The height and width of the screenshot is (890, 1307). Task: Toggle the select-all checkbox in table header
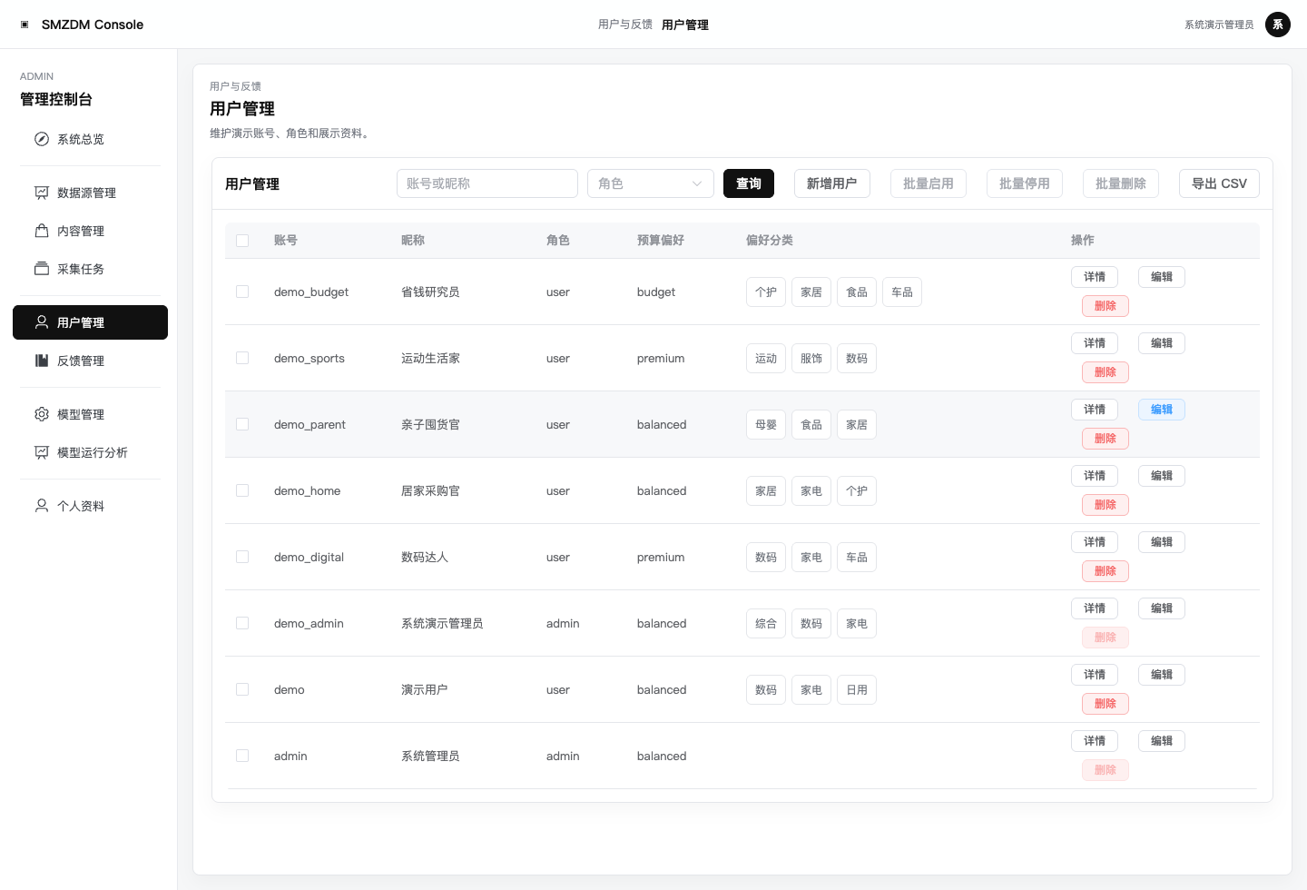click(242, 241)
